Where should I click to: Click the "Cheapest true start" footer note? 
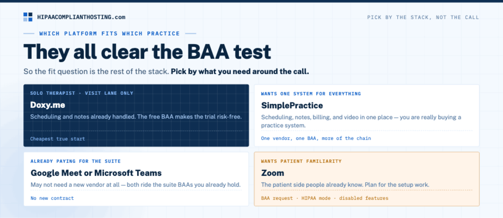pos(57,139)
